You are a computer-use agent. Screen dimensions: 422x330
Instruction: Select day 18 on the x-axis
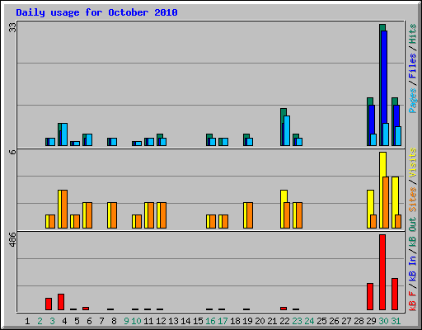235,321
